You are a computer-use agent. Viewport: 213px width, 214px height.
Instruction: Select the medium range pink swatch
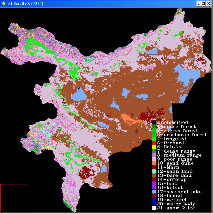click(154, 155)
